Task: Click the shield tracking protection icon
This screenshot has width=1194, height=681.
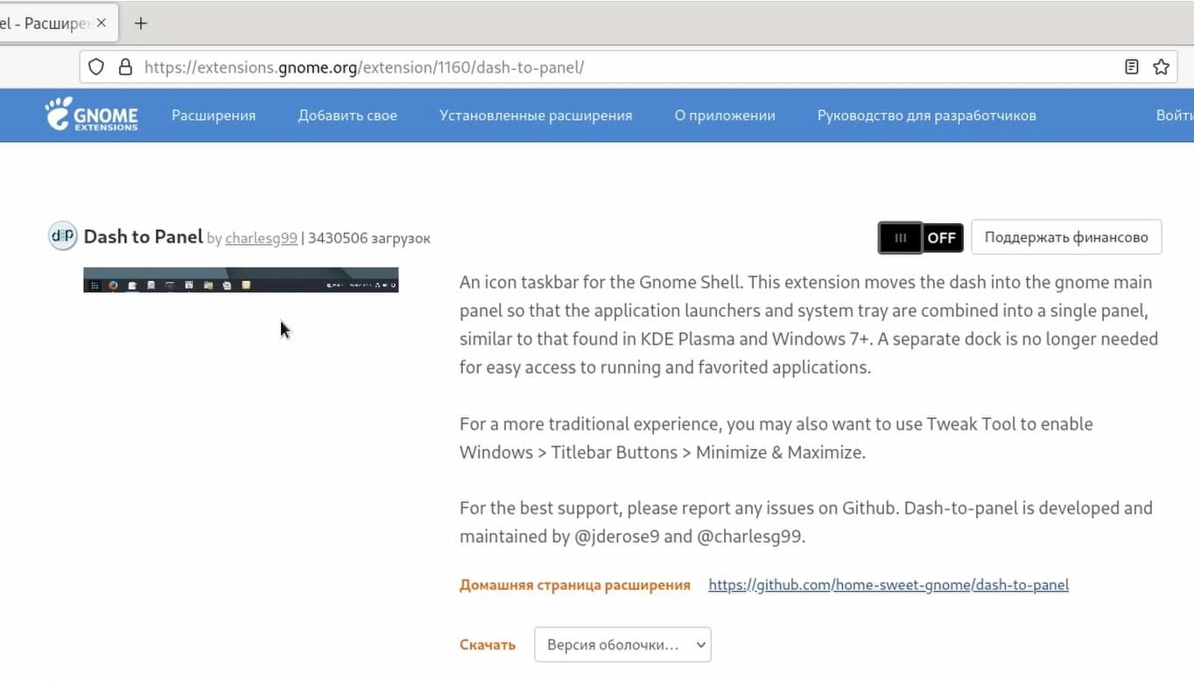Action: (97, 67)
